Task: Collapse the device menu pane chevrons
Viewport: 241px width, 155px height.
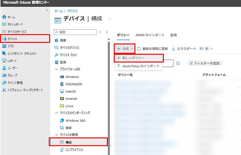Action: point(107,32)
